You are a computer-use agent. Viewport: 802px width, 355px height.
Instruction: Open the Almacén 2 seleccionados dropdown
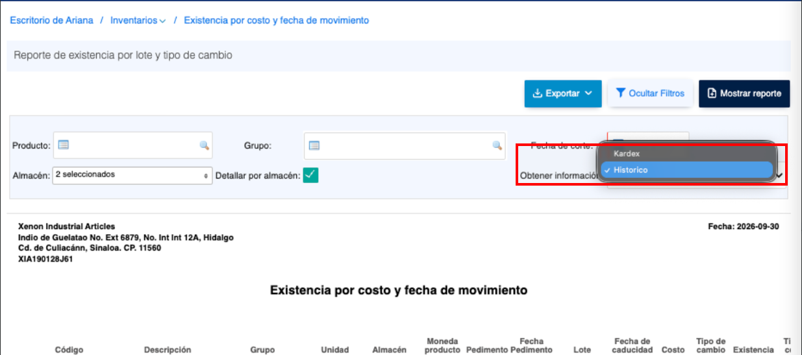pyautogui.click(x=132, y=175)
